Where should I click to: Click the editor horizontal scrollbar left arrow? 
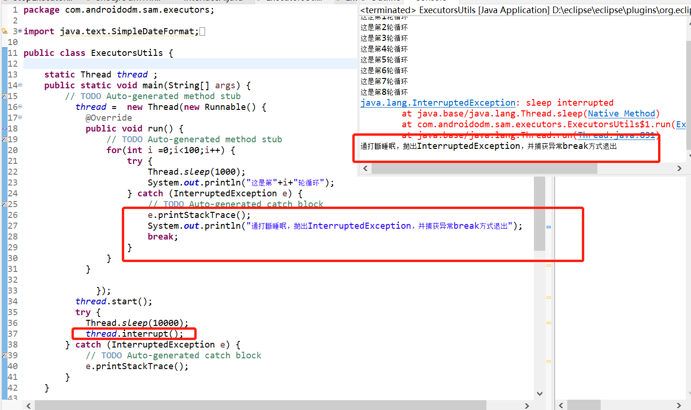[x=29, y=405]
